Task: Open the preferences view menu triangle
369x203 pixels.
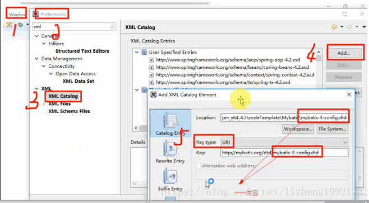Action: tap(364, 27)
